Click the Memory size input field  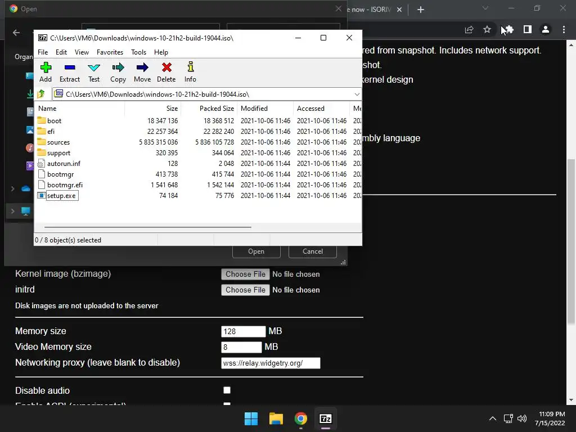pyautogui.click(x=243, y=331)
